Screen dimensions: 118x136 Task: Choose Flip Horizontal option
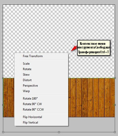(41, 117)
